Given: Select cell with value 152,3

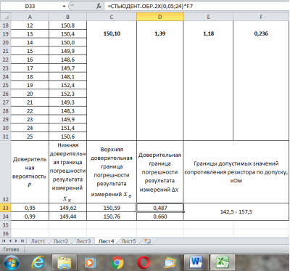Looking at the screenshot, I should (67, 94).
